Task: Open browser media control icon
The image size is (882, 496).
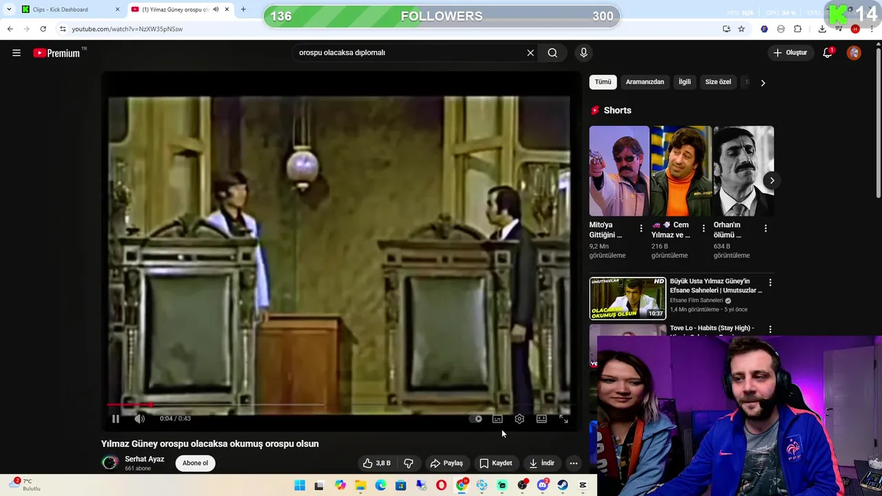Action: [x=839, y=29]
